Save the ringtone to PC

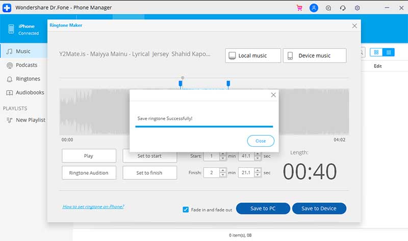tap(263, 208)
